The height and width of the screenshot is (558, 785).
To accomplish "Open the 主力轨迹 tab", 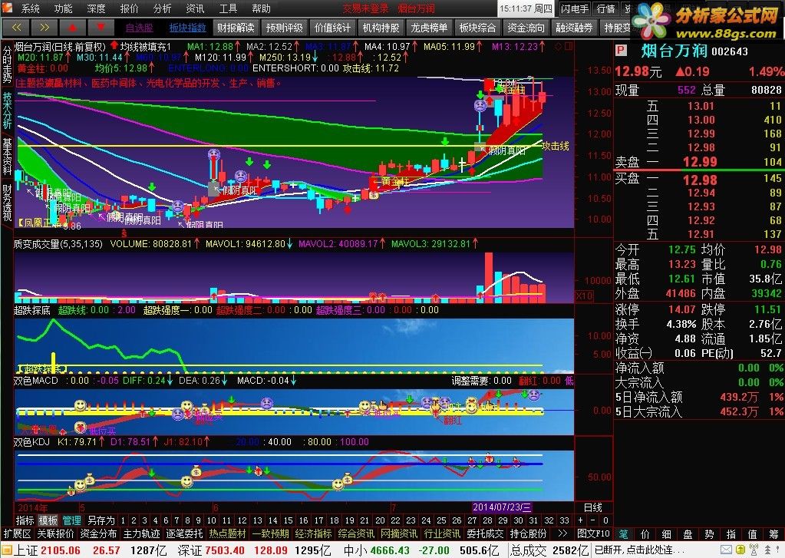I will pos(142,534).
